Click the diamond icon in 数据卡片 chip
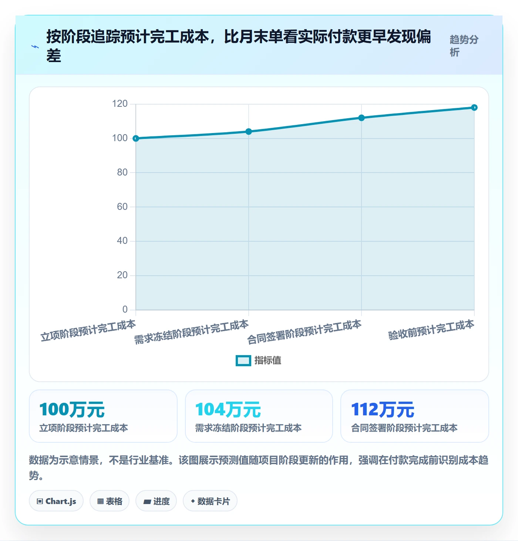Viewport: 518px width, 541px height. 193,501
